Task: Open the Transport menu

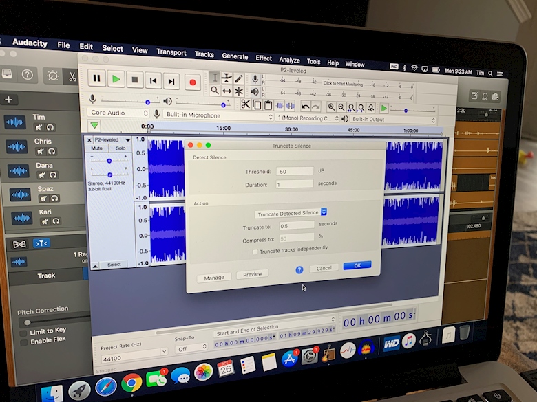Action: (171, 52)
